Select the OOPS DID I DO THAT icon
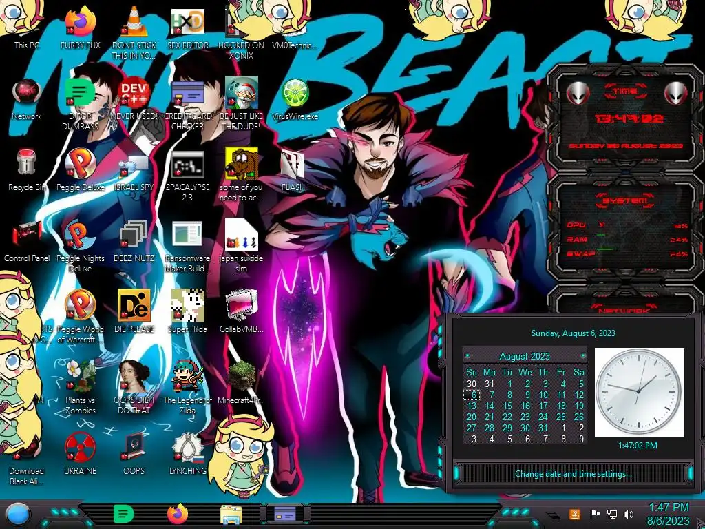Screen dimensions: 705x529 pos(134,376)
